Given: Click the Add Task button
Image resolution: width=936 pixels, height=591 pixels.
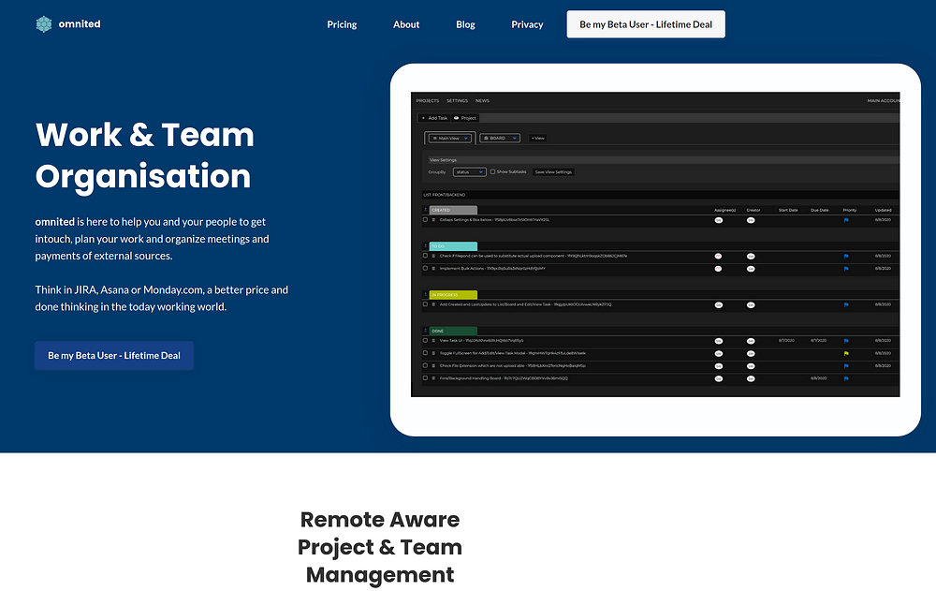Looking at the screenshot, I should [x=434, y=118].
